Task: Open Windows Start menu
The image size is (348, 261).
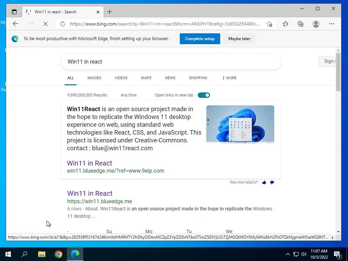Action: pyautogui.click(x=8, y=254)
